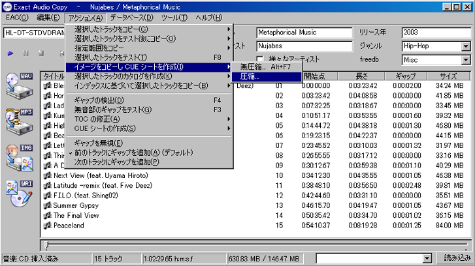This screenshot has width=475, height=266.
Task: Sort by the Start (開始点) column header
Action: click(x=320, y=76)
